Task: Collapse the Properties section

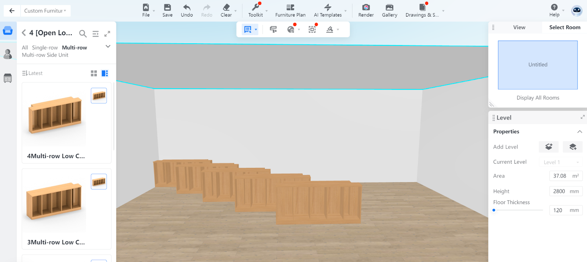Action: click(x=580, y=132)
